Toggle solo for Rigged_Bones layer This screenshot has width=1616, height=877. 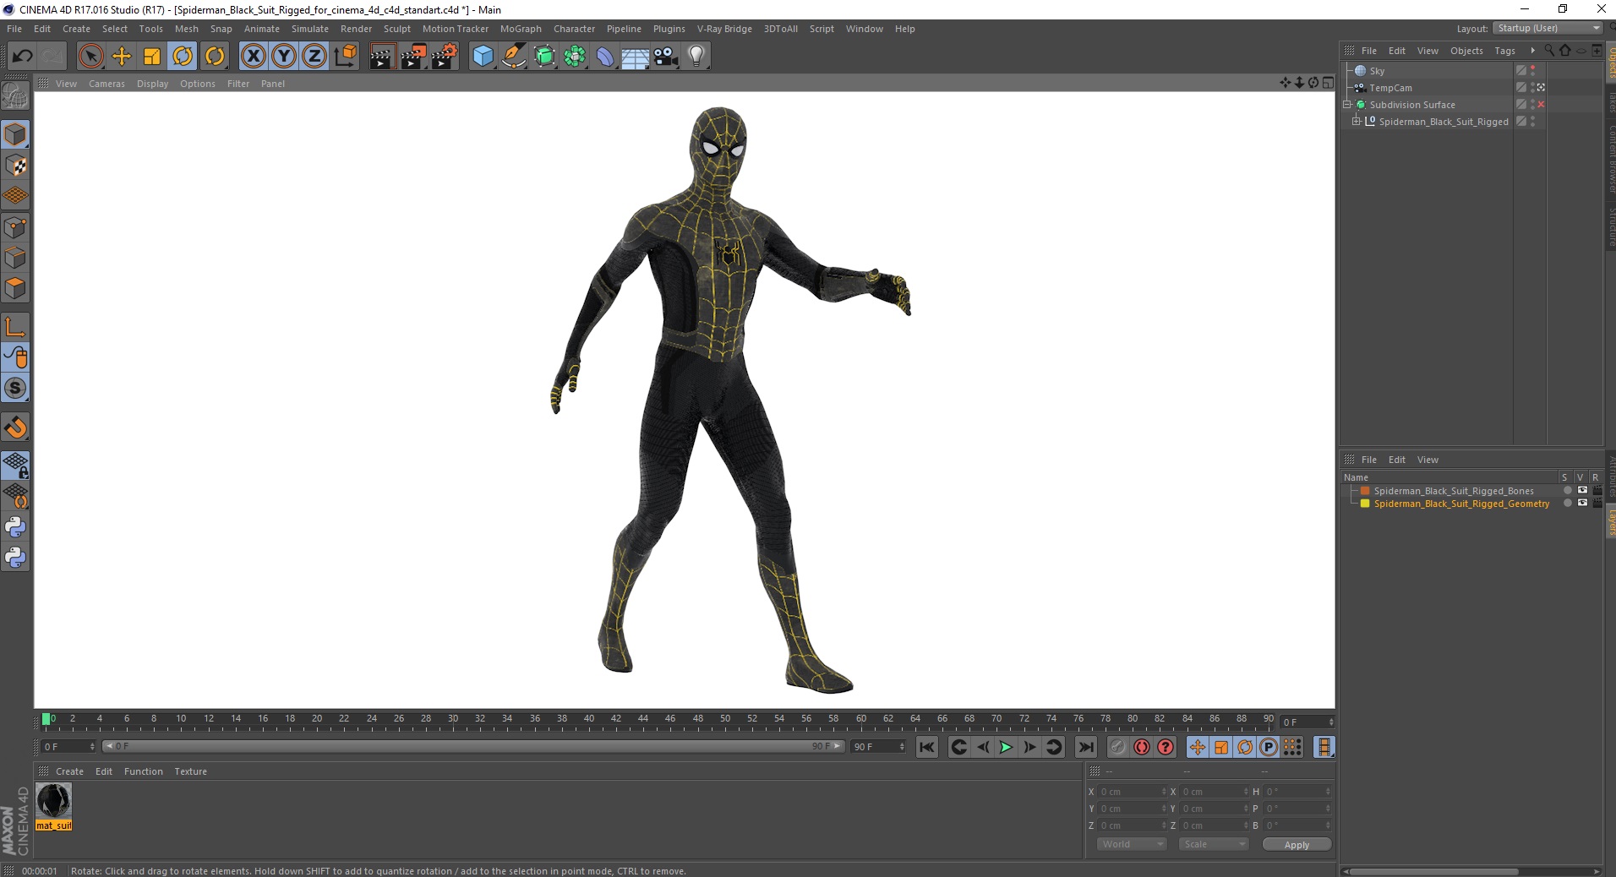tap(1567, 491)
